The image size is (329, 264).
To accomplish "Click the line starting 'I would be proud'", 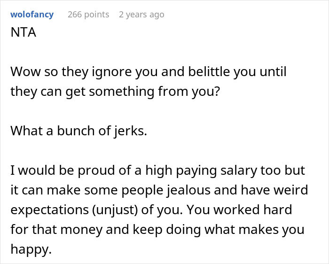I will tap(157, 171).
